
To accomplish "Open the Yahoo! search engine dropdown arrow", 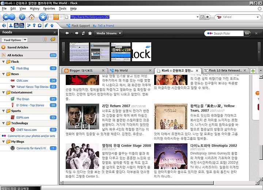I will click(258, 17).
